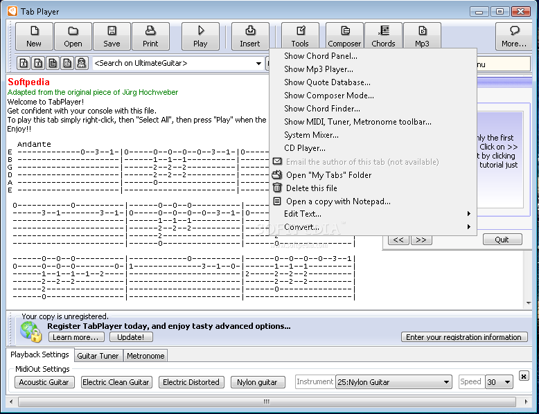This screenshot has width=539, height=414.
Task: Start playback with the Play button
Action: [200, 37]
